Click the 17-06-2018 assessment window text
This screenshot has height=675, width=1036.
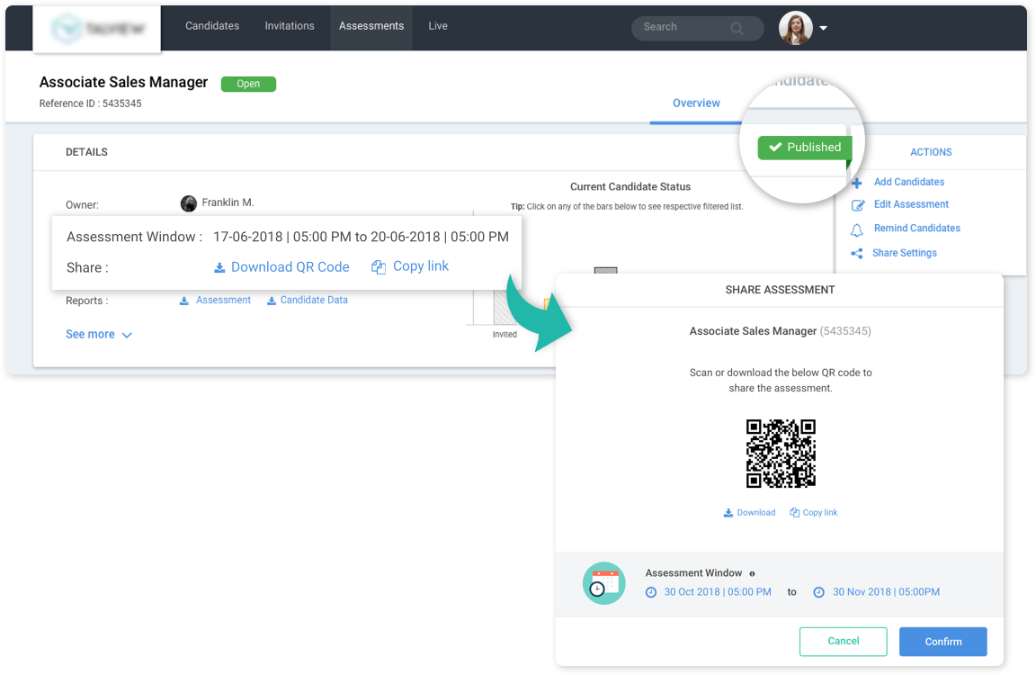click(x=361, y=237)
